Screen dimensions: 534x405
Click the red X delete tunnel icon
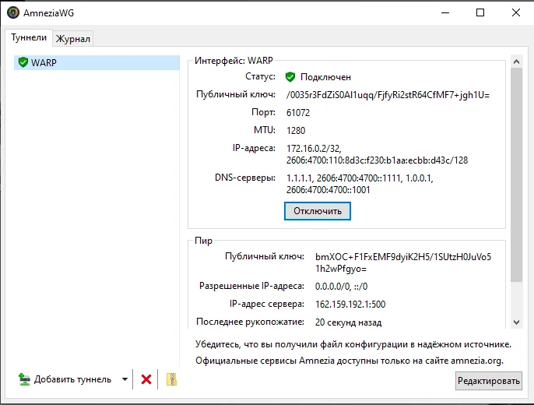click(146, 379)
